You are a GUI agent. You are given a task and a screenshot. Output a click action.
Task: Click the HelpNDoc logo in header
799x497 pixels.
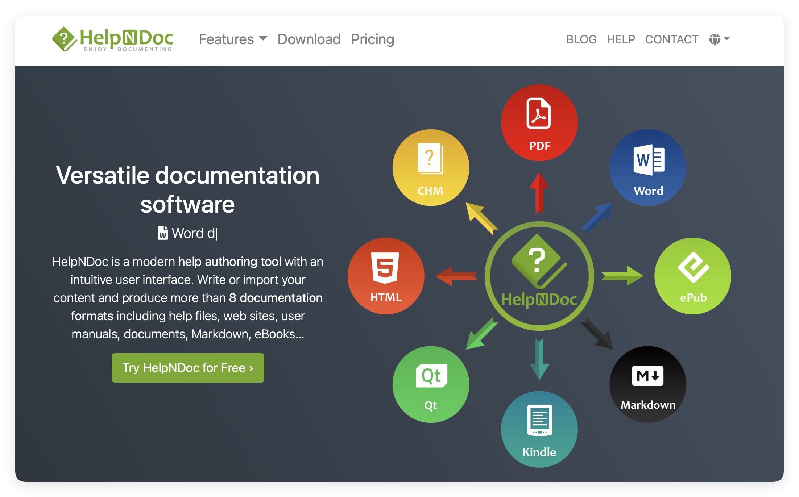pos(112,39)
